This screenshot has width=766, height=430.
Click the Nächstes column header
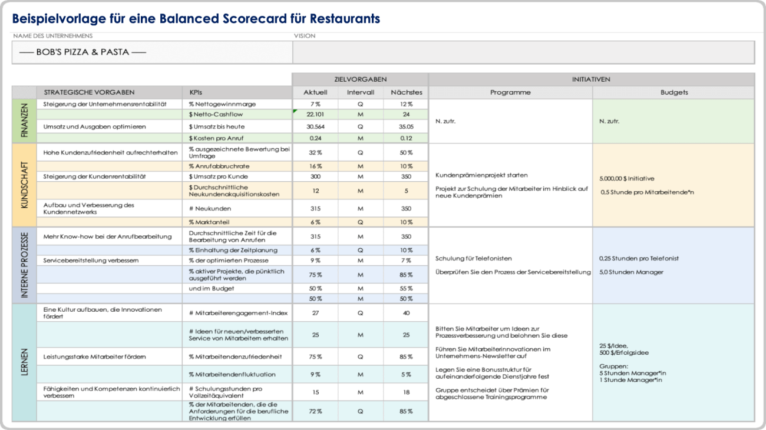pos(406,92)
